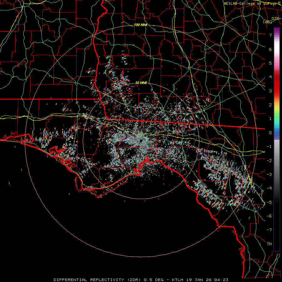Click the "TH" label on the color scale
The height and width of the screenshot is (282, 282).
point(269,244)
